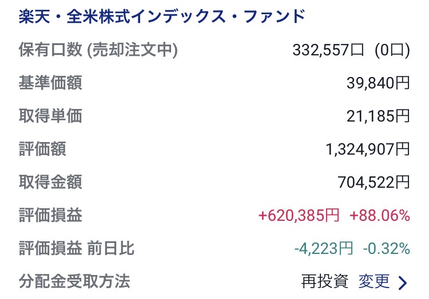
Task: Select the 取得金額 row label
Action: click(50, 182)
